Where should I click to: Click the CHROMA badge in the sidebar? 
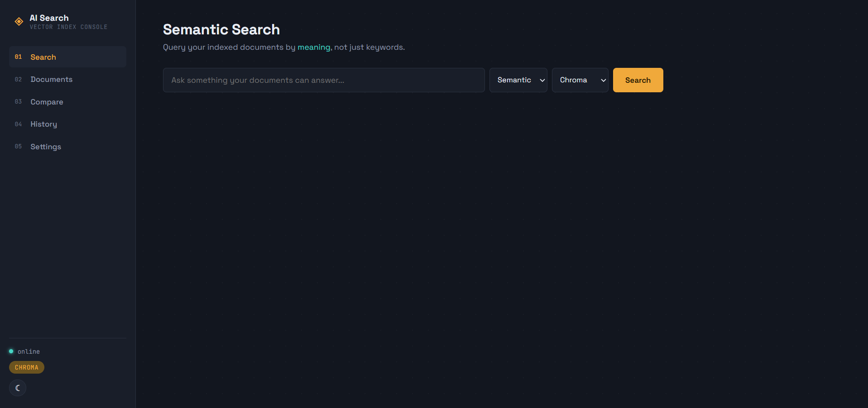[x=27, y=367]
